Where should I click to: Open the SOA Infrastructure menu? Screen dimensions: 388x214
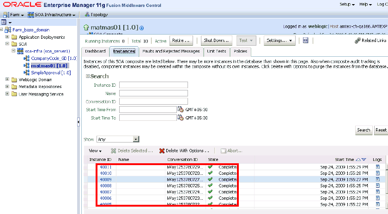pos(51,15)
